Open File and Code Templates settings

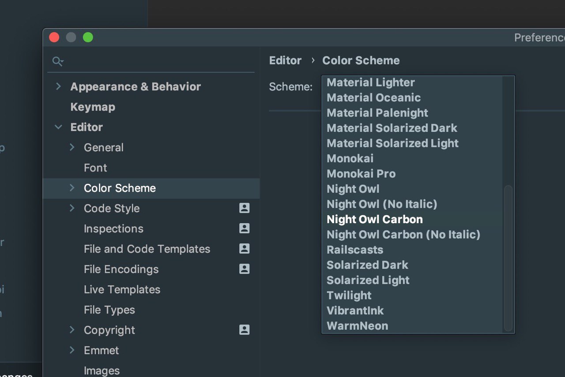[x=147, y=249]
